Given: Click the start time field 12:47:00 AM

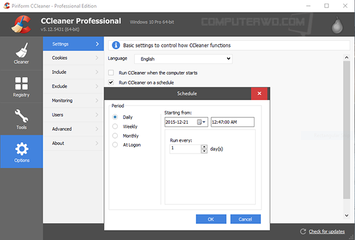Looking at the screenshot, I should (233, 122).
